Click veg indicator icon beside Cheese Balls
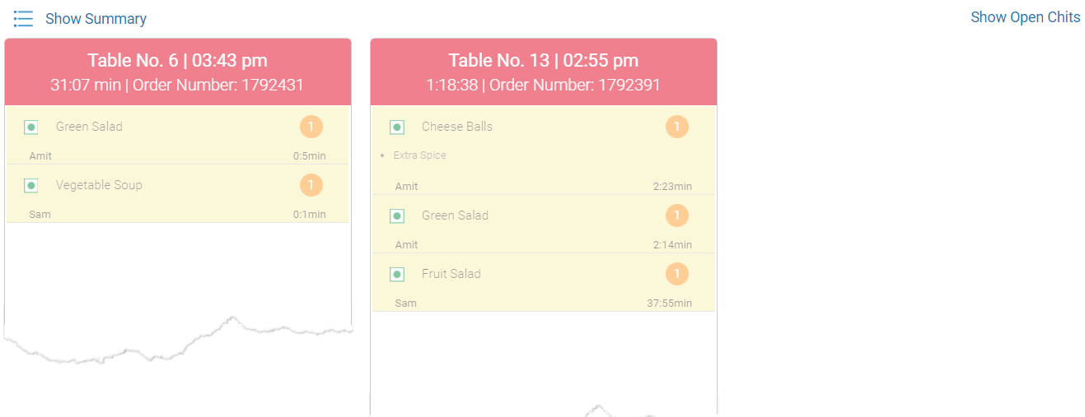The height and width of the screenshot is (417, 1085). 397,127
